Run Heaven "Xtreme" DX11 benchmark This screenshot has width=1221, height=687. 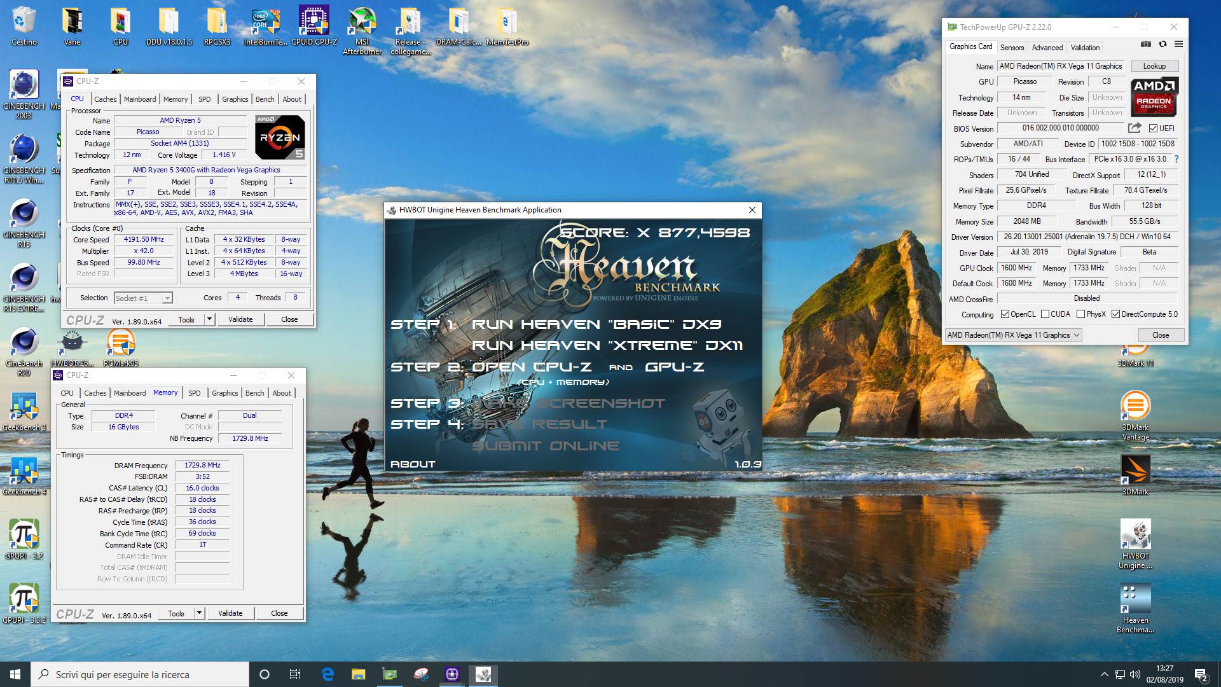point(607,345)
